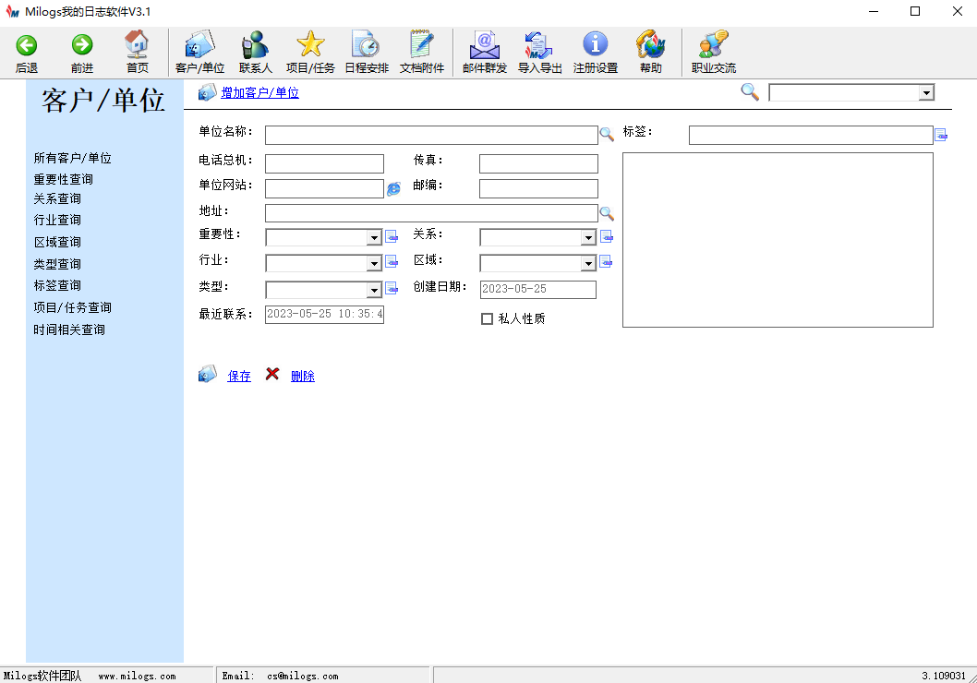This screenshot has height=683, width=977.
Task: Click the 保存 link to save
Action: 238,376
